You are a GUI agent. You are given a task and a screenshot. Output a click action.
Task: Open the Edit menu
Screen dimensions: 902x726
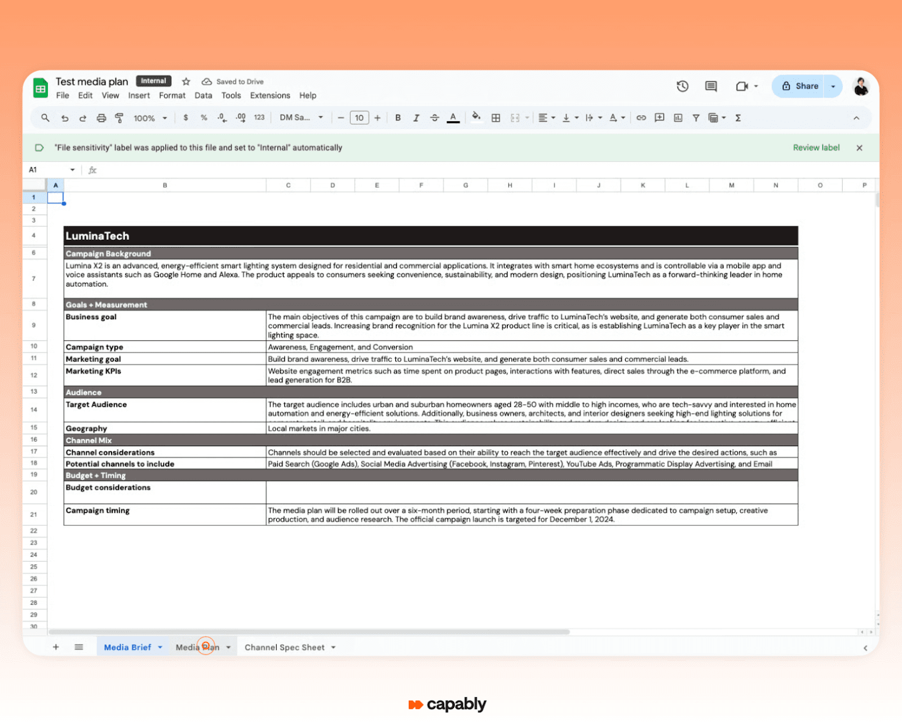(85, 95)
